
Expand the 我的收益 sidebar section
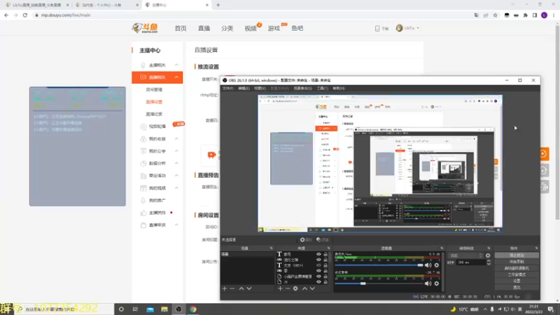(x=176, y=139)
